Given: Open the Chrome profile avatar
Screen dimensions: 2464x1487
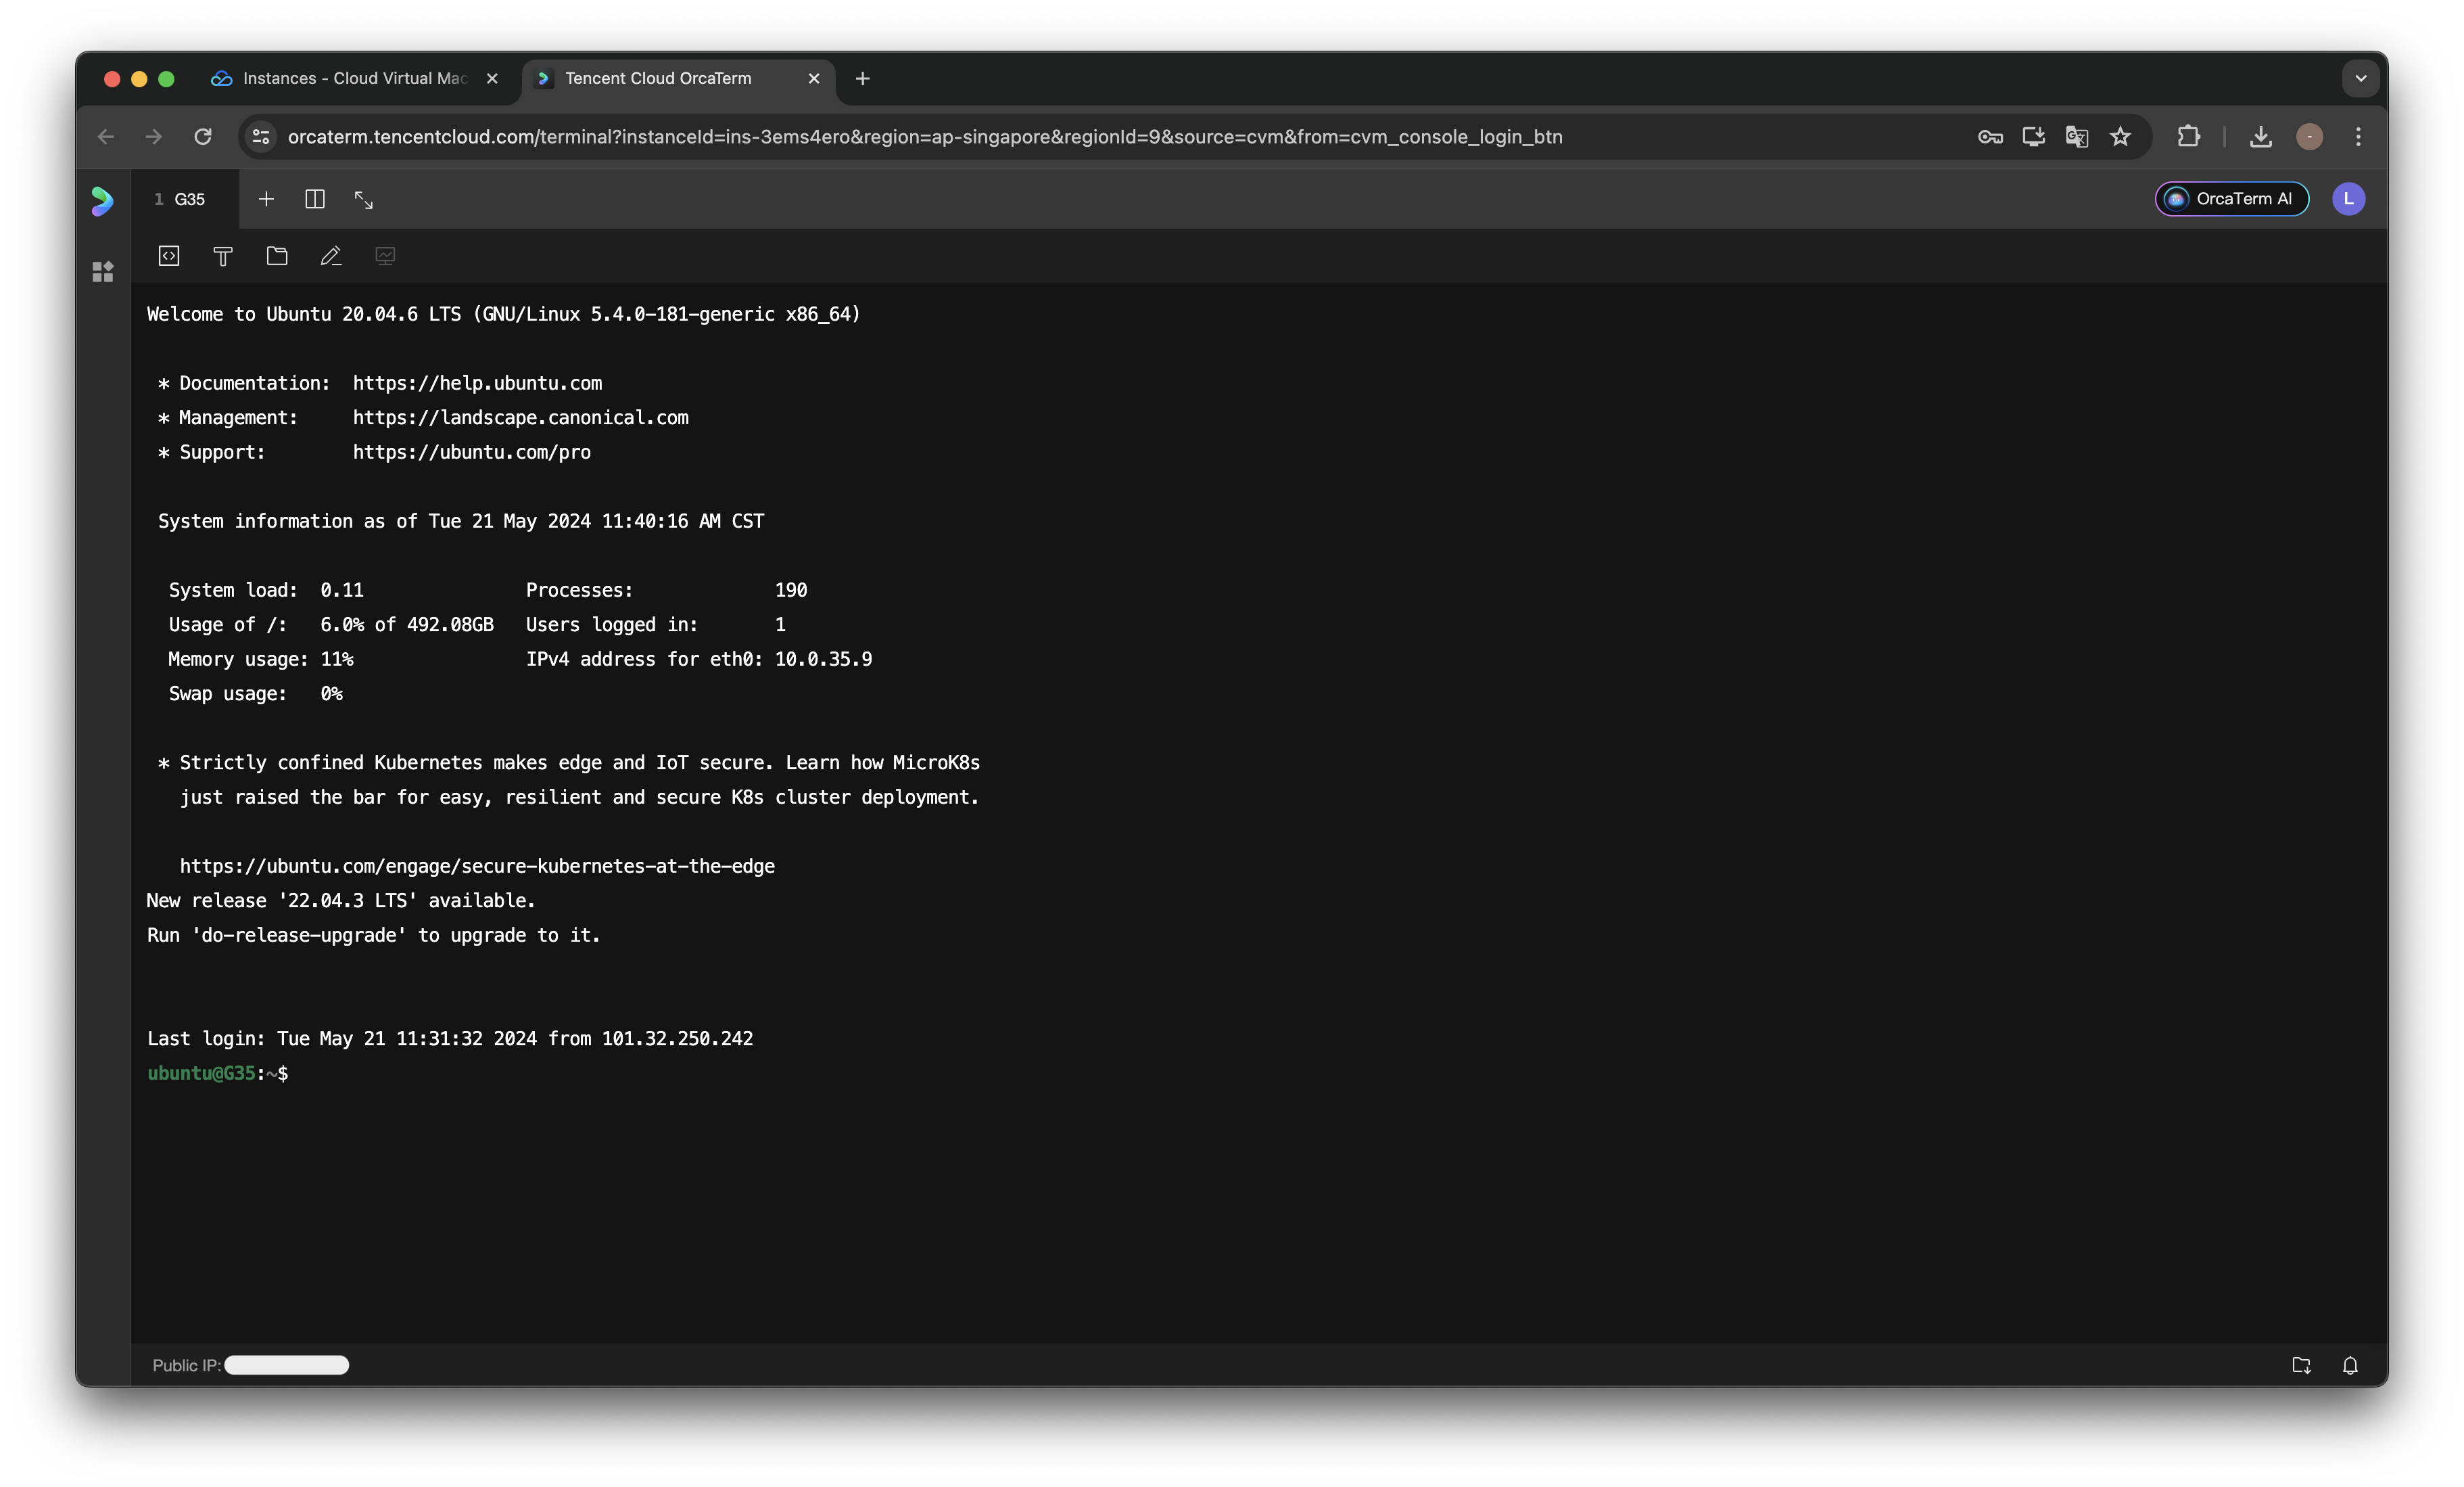Looking at the screenshot, I should (x=2309, y=137).
